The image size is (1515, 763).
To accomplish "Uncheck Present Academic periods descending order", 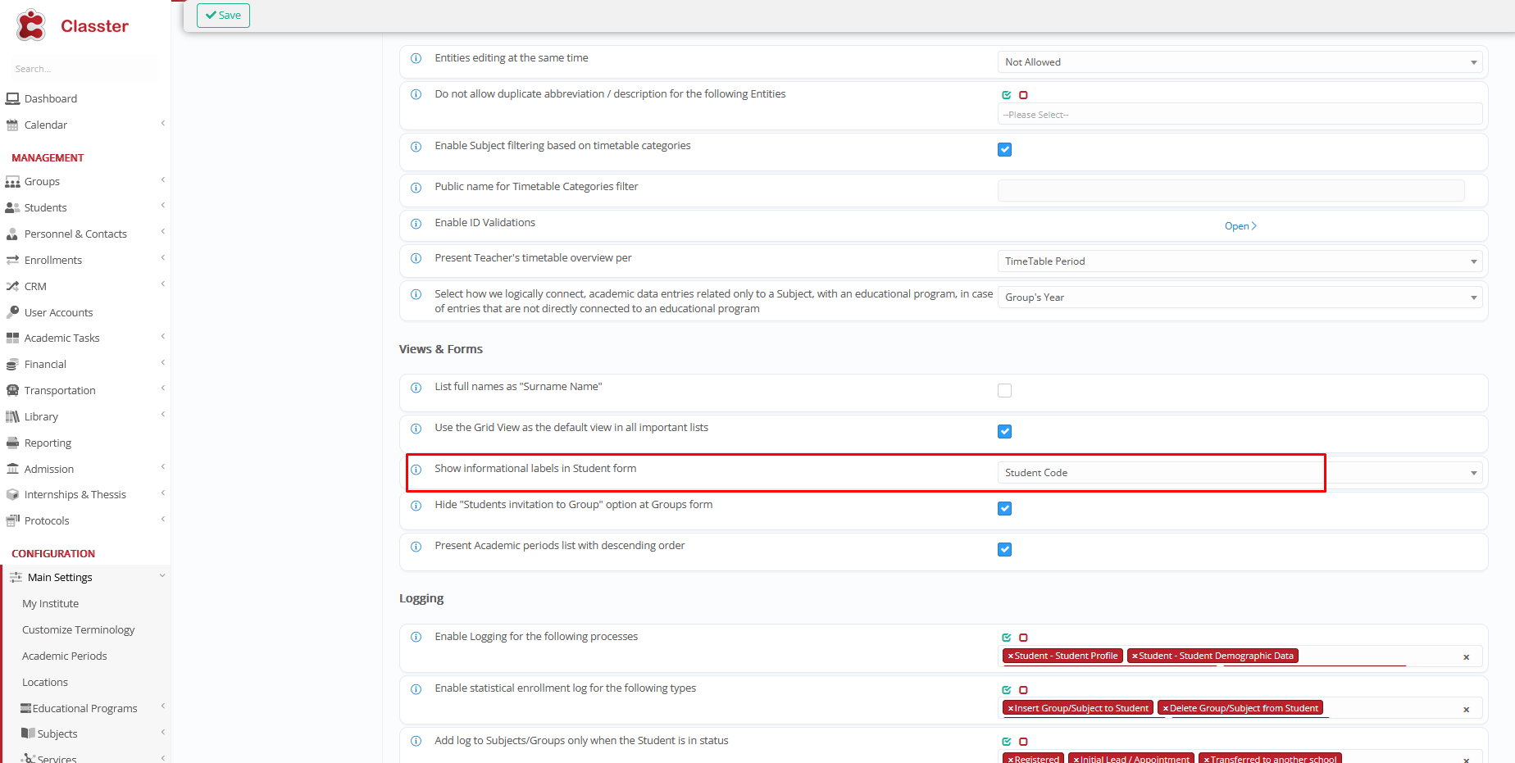I will pos(1004,550).
